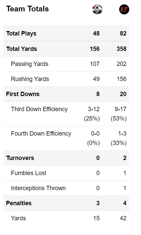This screenshot has width=141, height=235.
Task: Click the Fourth Down Efficiency label
Action: [x=41, y=134]
